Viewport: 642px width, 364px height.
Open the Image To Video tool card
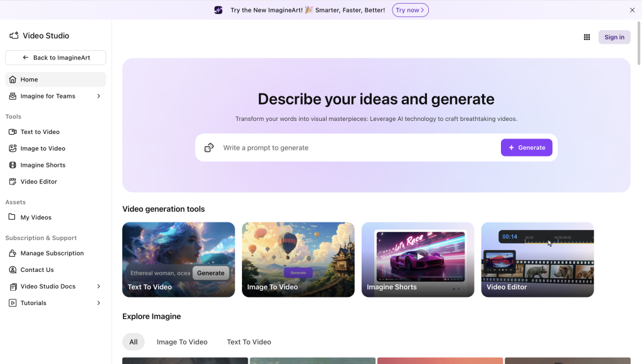298,260
